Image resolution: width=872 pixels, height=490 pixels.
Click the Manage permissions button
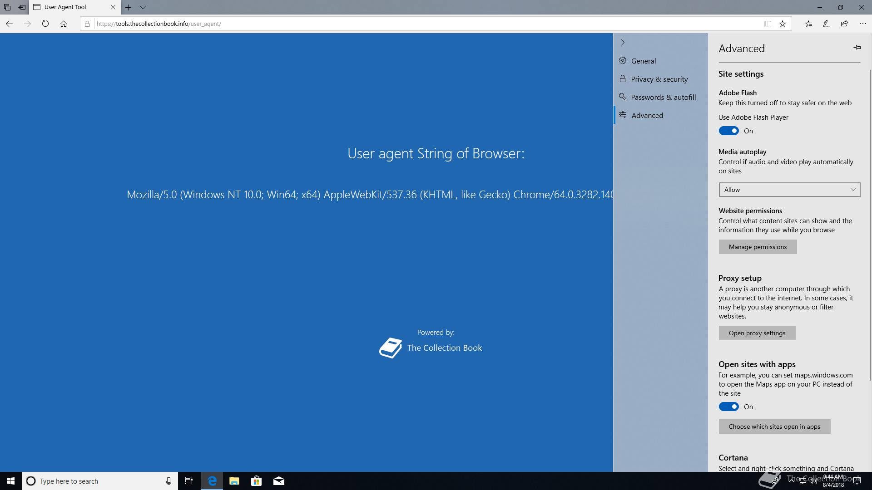[x=758, y=247]
